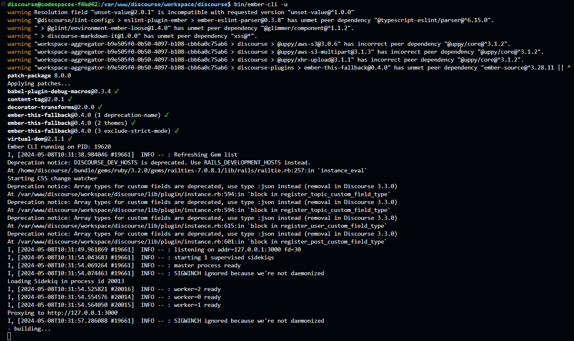This screenshot has height=341, width=574.
Task: Click the warning about "@glint/environment-ember-loose@1.4.0"
Action: 181,28
